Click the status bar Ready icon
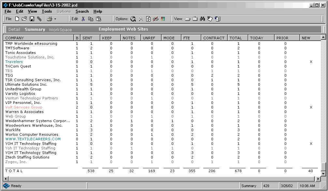 pos(6,185)
